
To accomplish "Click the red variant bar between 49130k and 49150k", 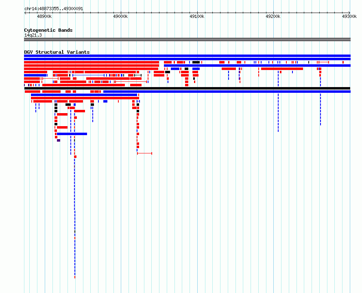I will pos(229,69).
